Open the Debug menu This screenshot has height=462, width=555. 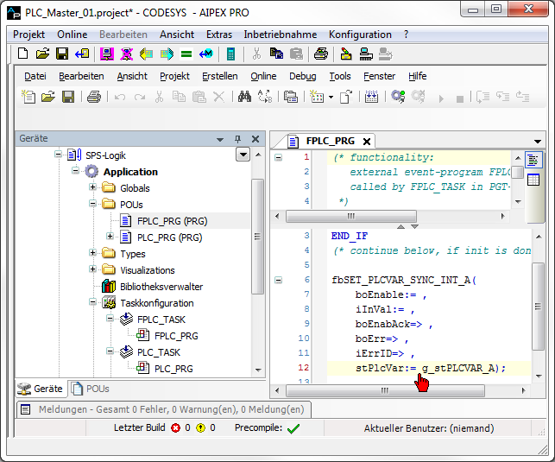(x=303, y=76)
